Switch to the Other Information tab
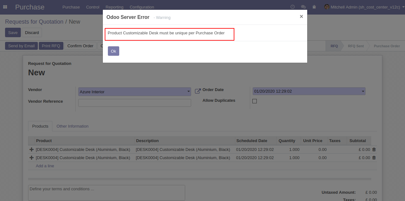 coord(73,126)
